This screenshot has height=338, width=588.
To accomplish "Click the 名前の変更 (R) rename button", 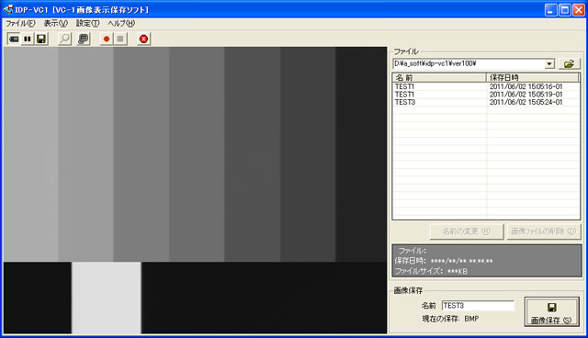I will [x=466, y=231].
